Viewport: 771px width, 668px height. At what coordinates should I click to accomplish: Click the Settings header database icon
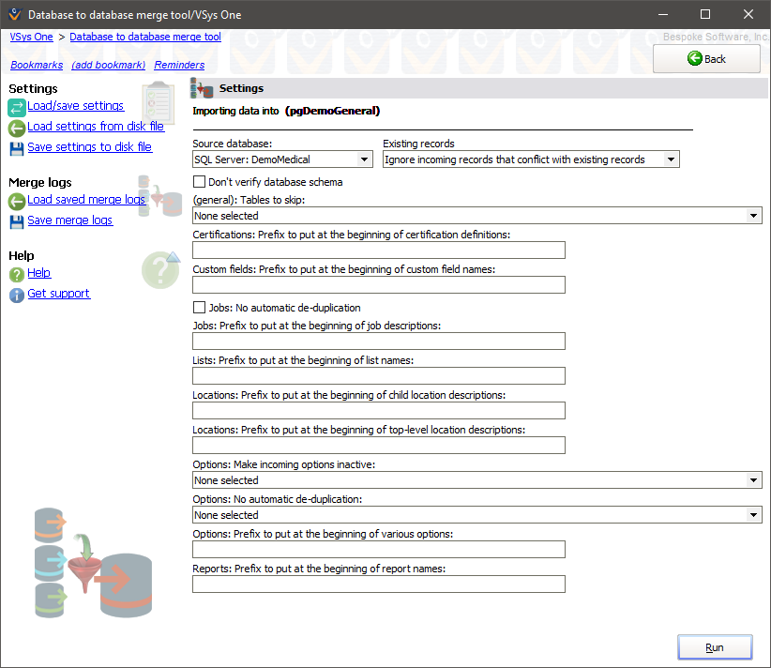point(202,88)
